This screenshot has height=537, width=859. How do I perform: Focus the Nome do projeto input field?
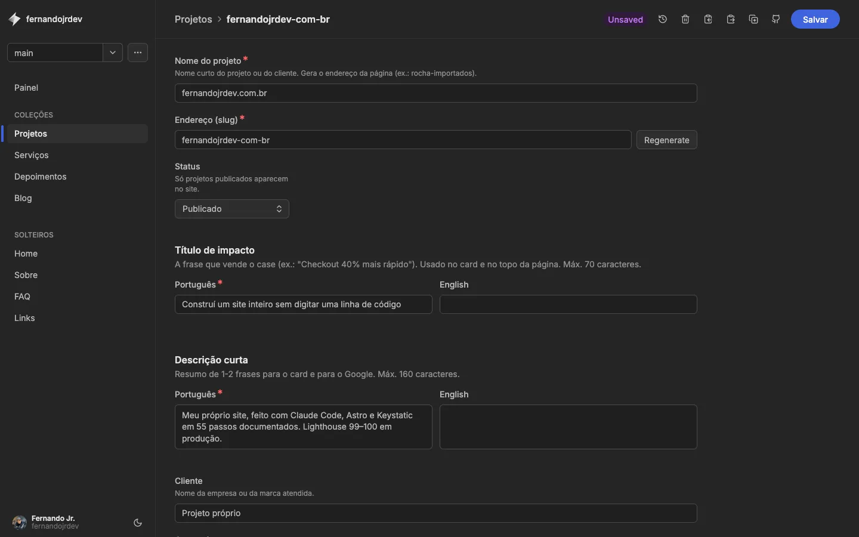pos(436,93)
